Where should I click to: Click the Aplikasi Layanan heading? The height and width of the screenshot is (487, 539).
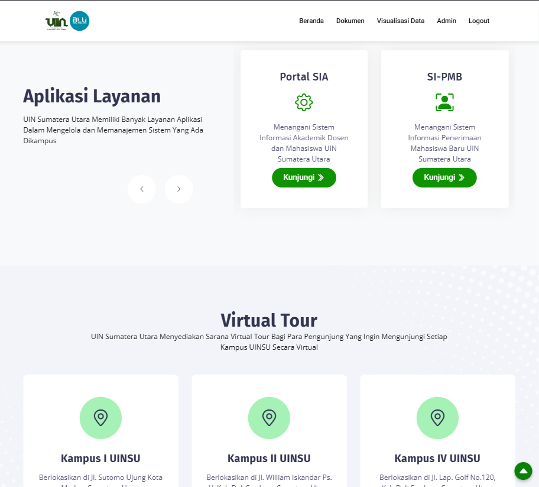(x=92, y=96)
